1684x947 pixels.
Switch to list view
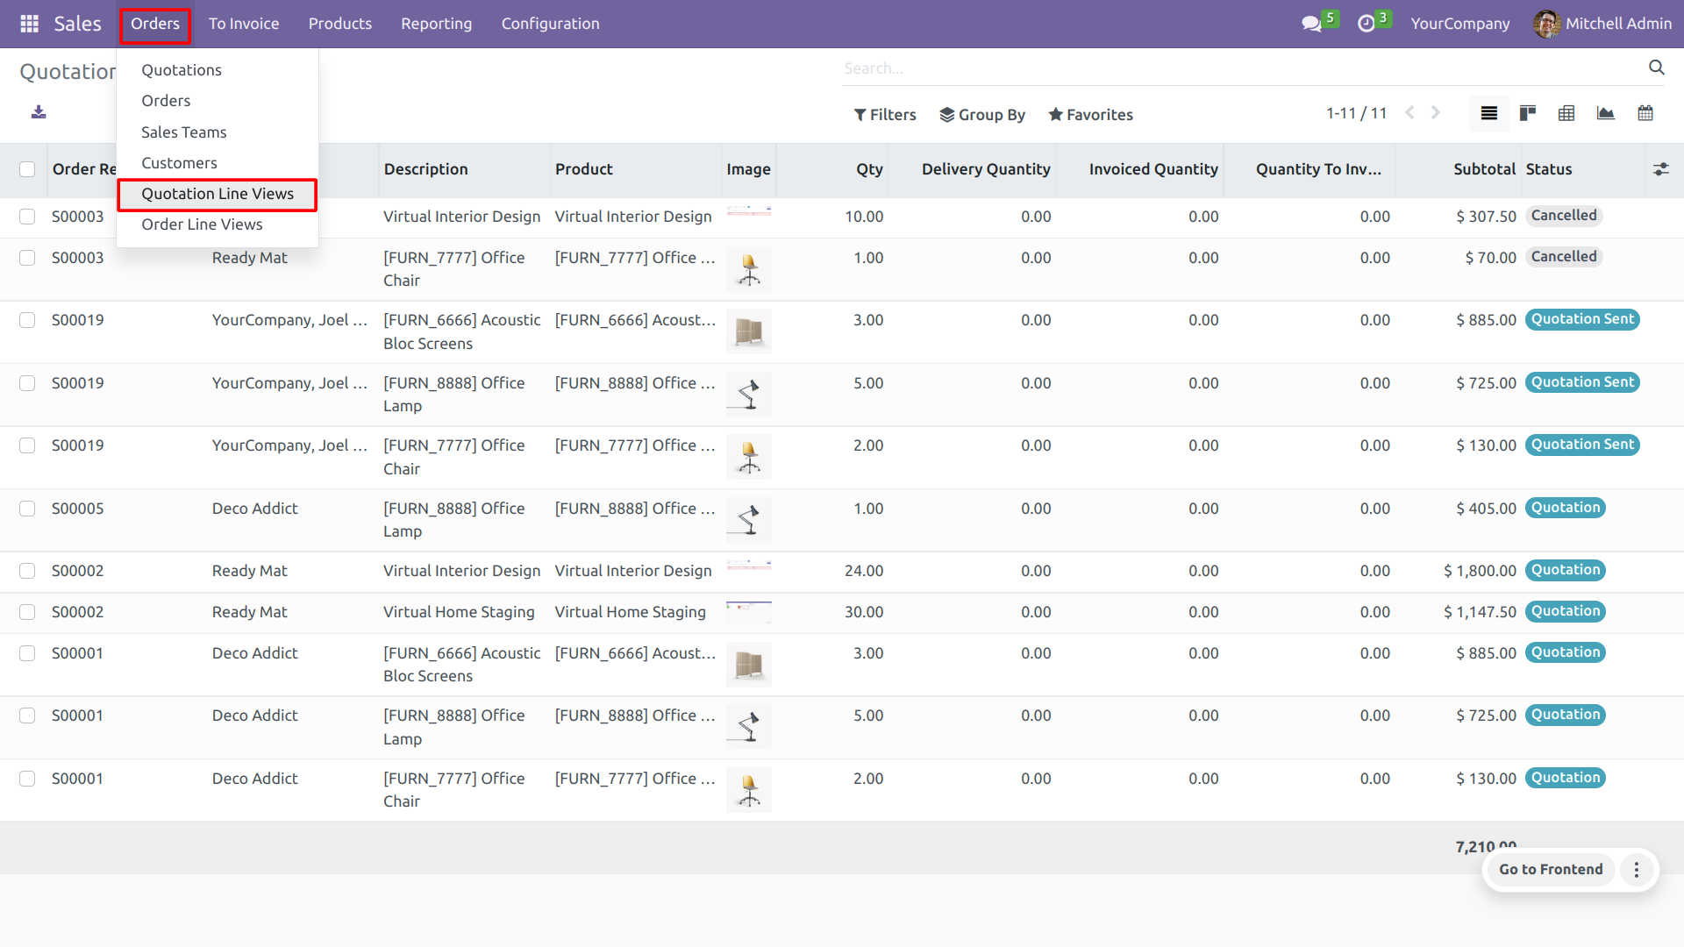1488,113
